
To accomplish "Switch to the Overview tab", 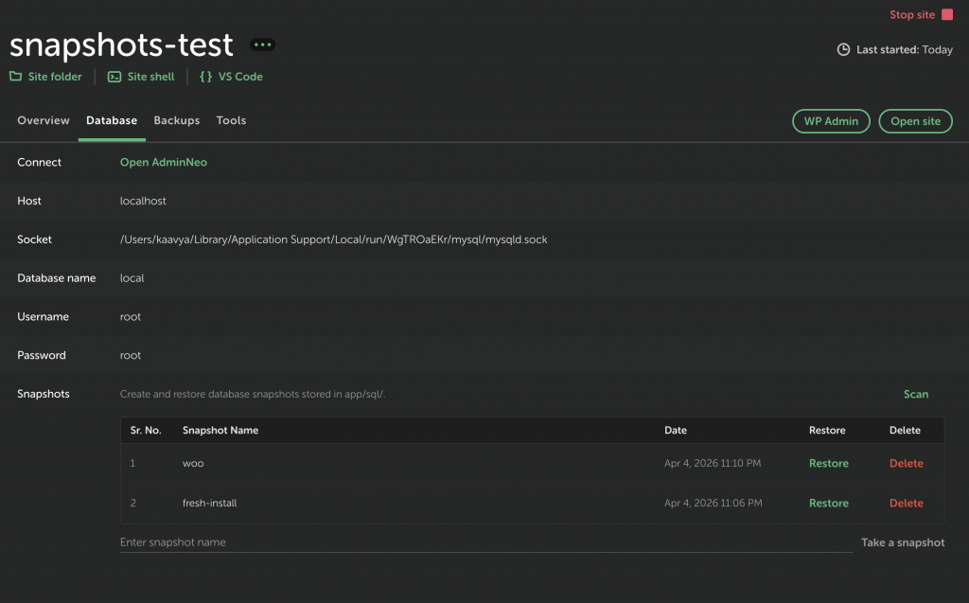I will coord(43,120).
